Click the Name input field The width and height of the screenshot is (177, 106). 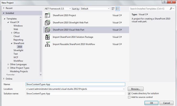pos(75,84)
